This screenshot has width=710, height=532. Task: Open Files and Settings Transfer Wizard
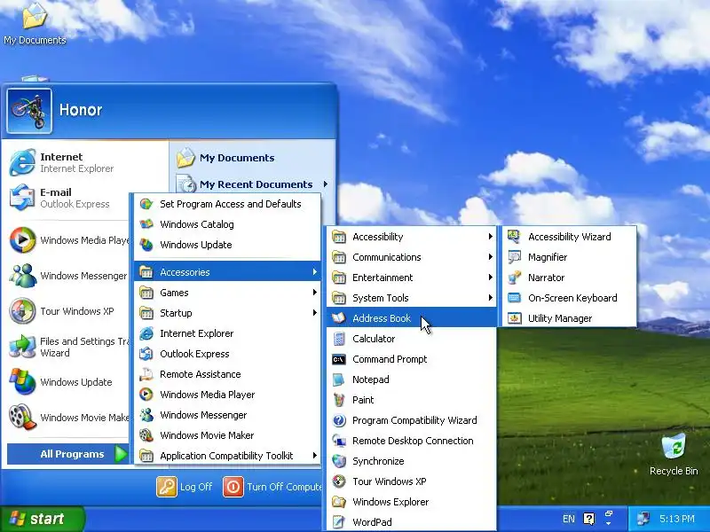coord(68,347)
